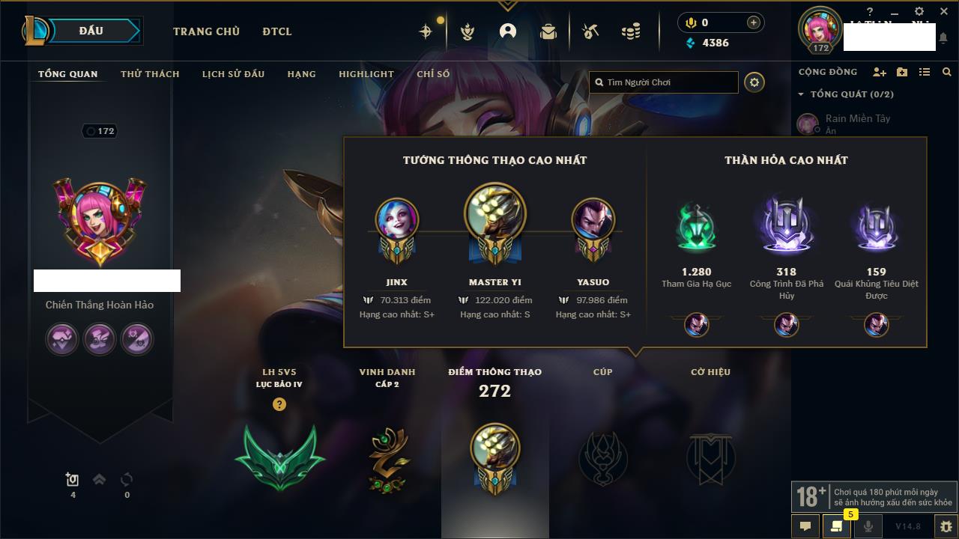Open the Store coins icon
959x539 pixels.
[x=631, y=31]
